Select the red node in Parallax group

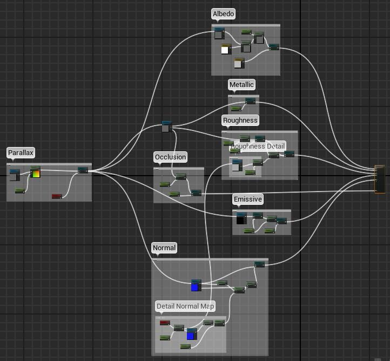coord(57,196)
